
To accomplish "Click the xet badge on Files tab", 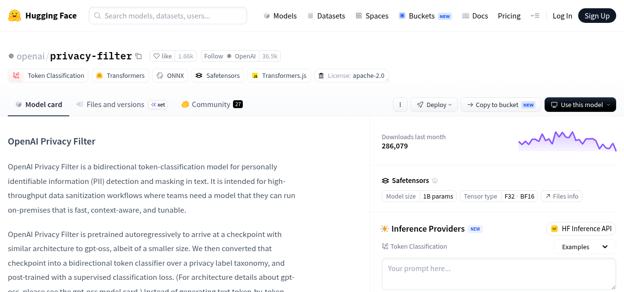I will point(158,105).
